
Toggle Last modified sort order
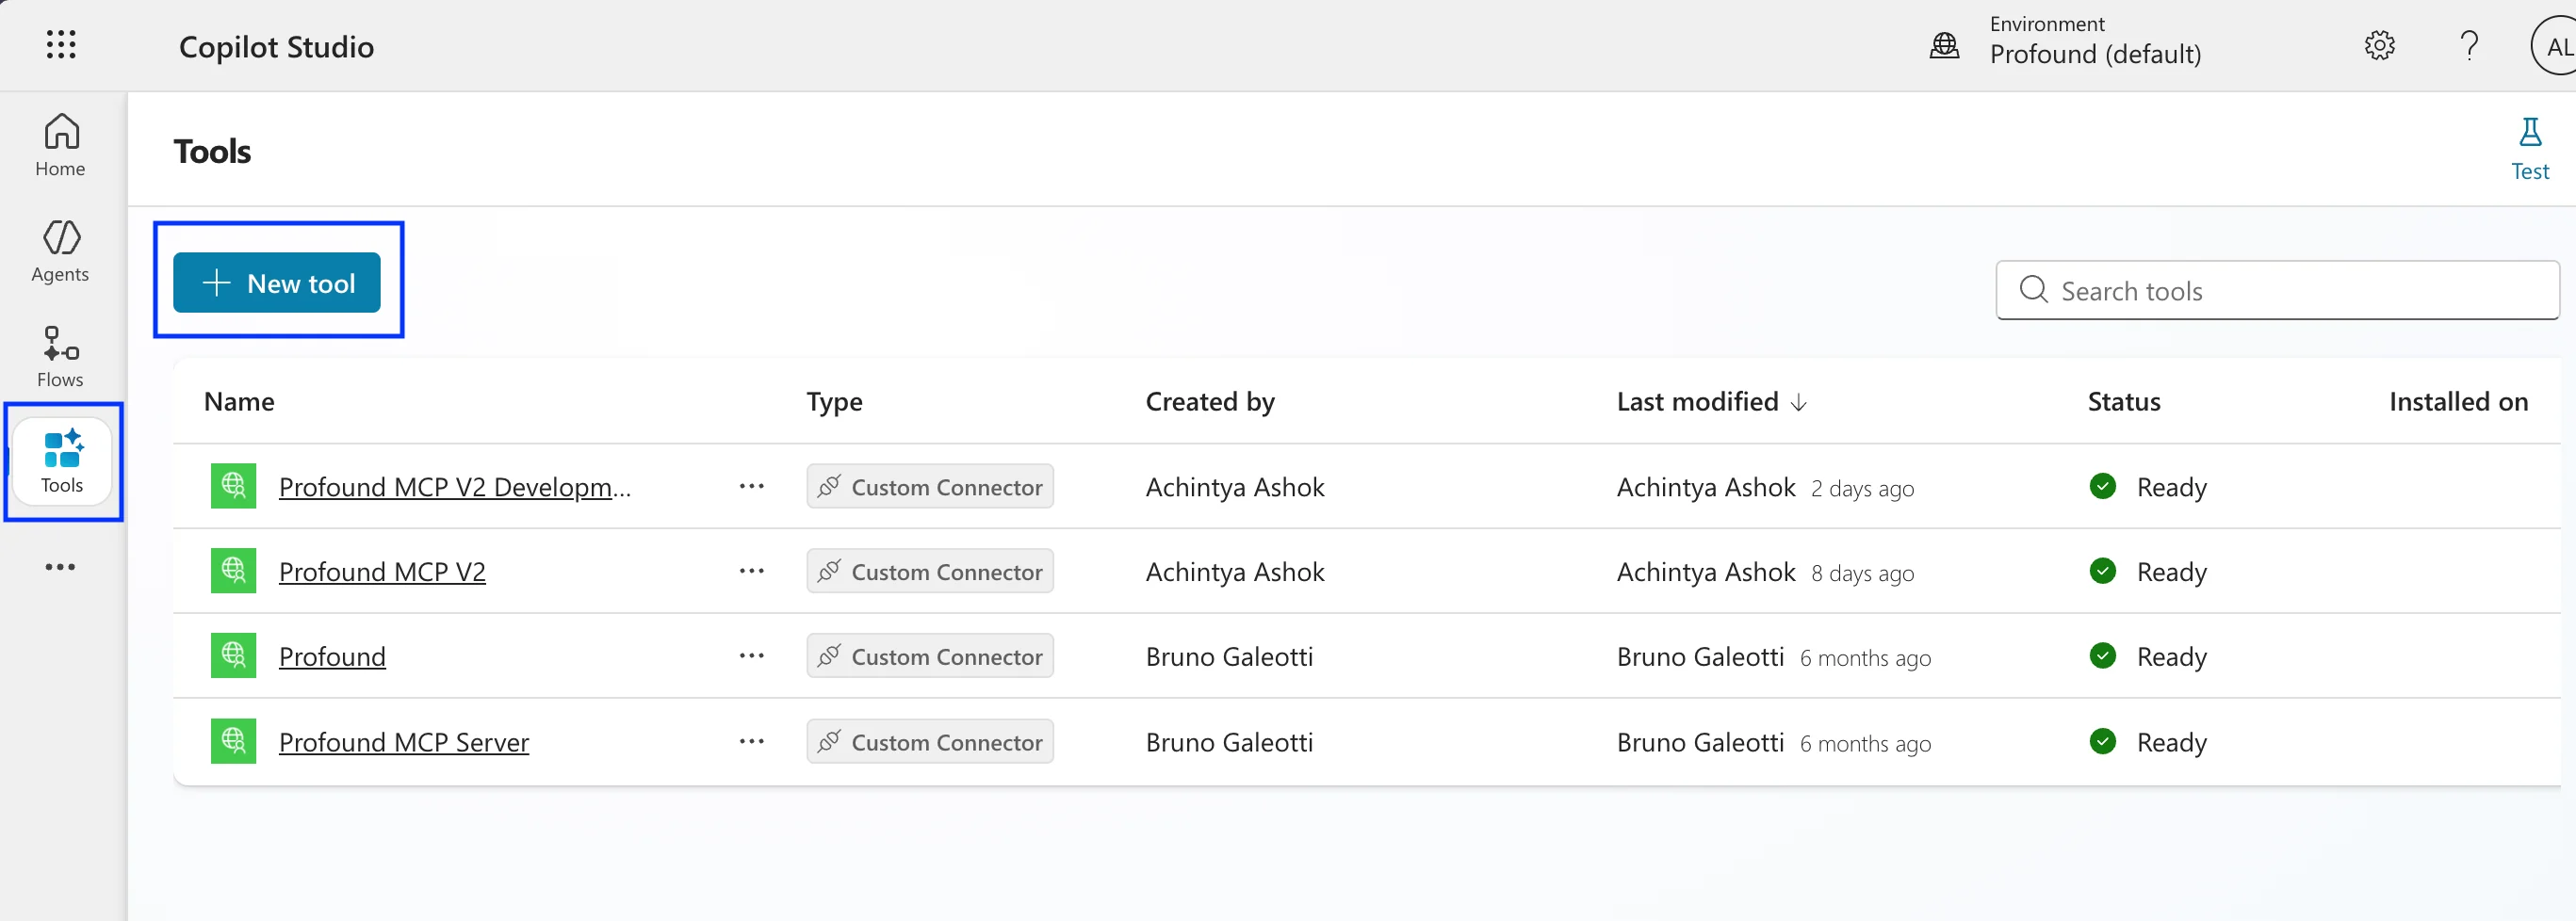[x=1711, y=402]
